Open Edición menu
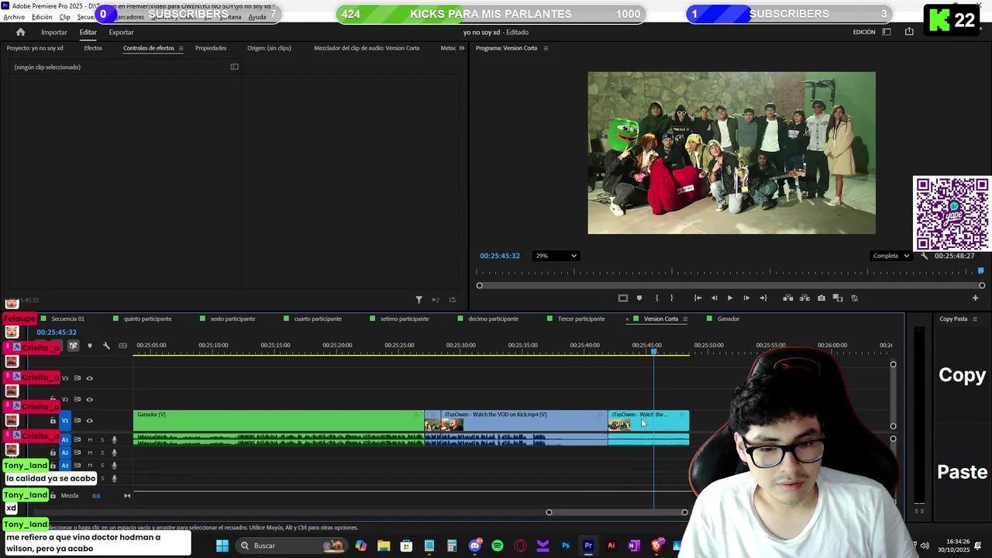Viewport: 992px width, 558px height. 42,17
